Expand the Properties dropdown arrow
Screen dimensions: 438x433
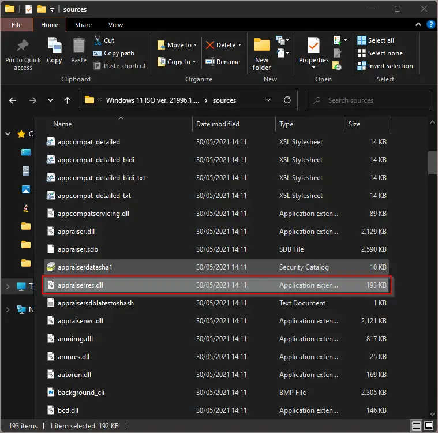tap(314, 68)
